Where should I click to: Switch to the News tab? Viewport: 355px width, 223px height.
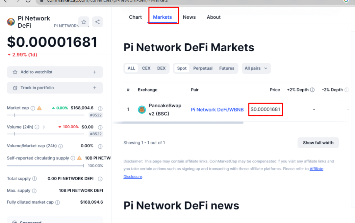tap(189, 17)
